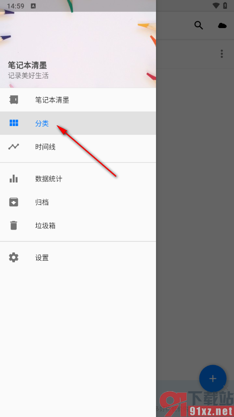Screen dimensions: 234x417
Task: Click the notebook icon beside 笔记本清墨
Action: (x=14, y=100)
